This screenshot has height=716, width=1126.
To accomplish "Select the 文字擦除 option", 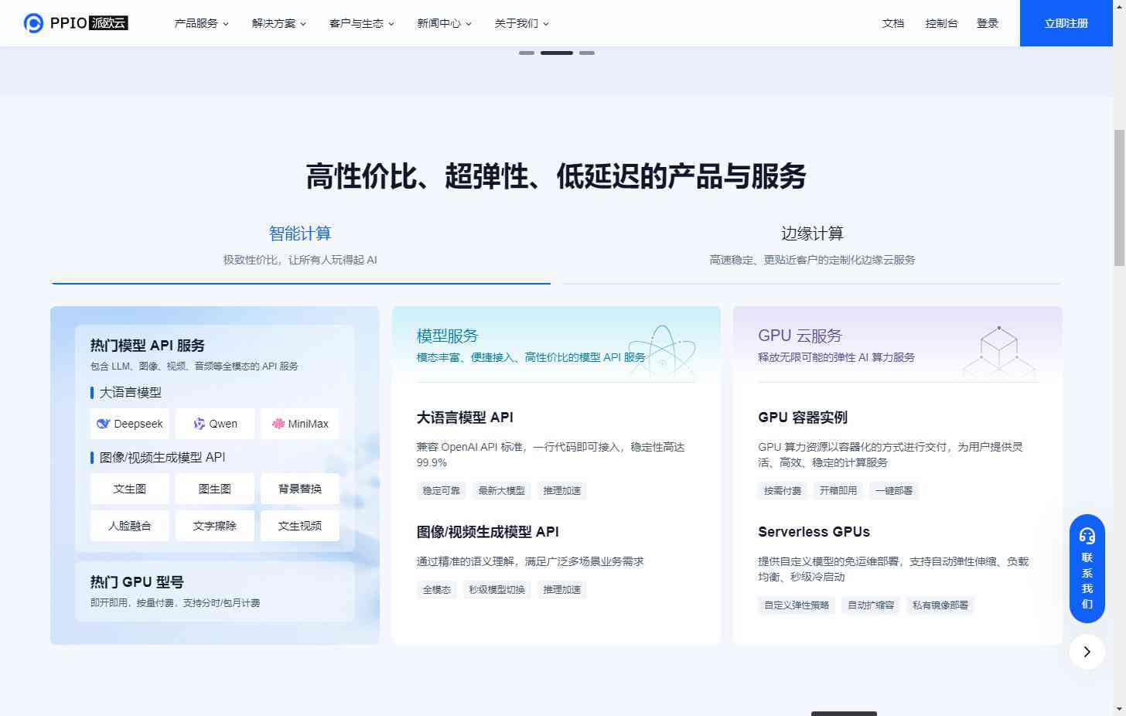I will click(215, 526).
